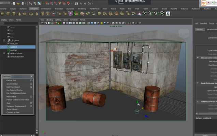This screenshot has width=217, height=136.
Task: Close the Particles tear-off menu
Action: [32, 76]
